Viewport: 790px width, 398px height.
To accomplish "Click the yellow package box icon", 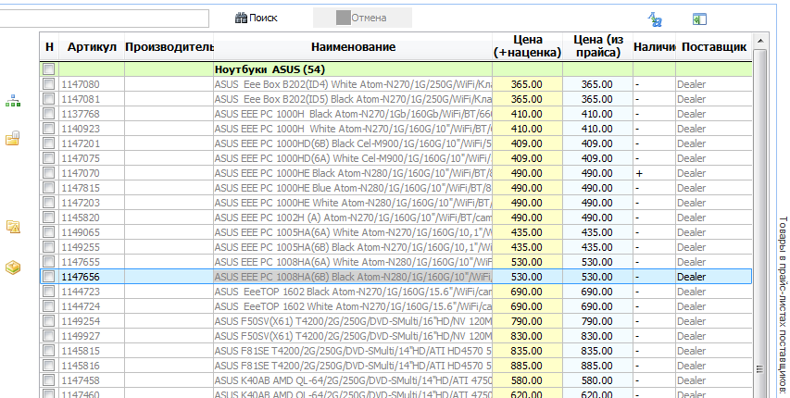I will (x=13, y=267).
